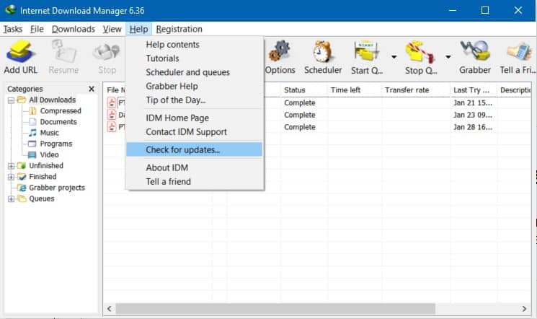Click the scroll right arrow
537x319 pixels.
click(x=524, y=309)
